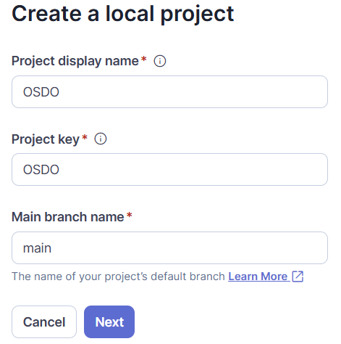Click red asterisk next to Project key
Screen dimensions: 341x344
[85, 137]
